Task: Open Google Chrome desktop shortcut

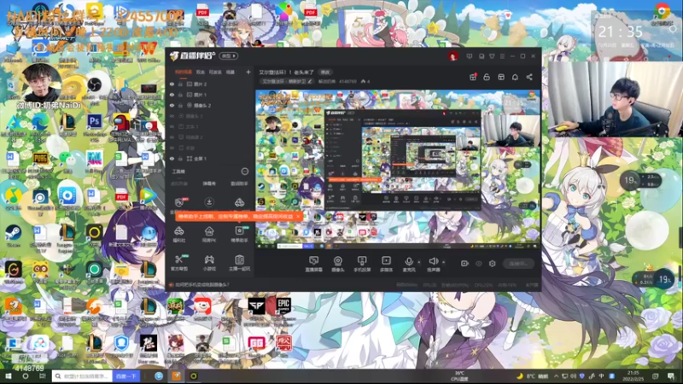Action: click(x=663, y=13)
